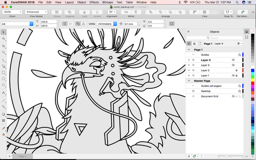Image resolution: width=256 pixels, height=160 pixels.
Task: Pick the blue color swatch
Action: click(x=253, y=70)
